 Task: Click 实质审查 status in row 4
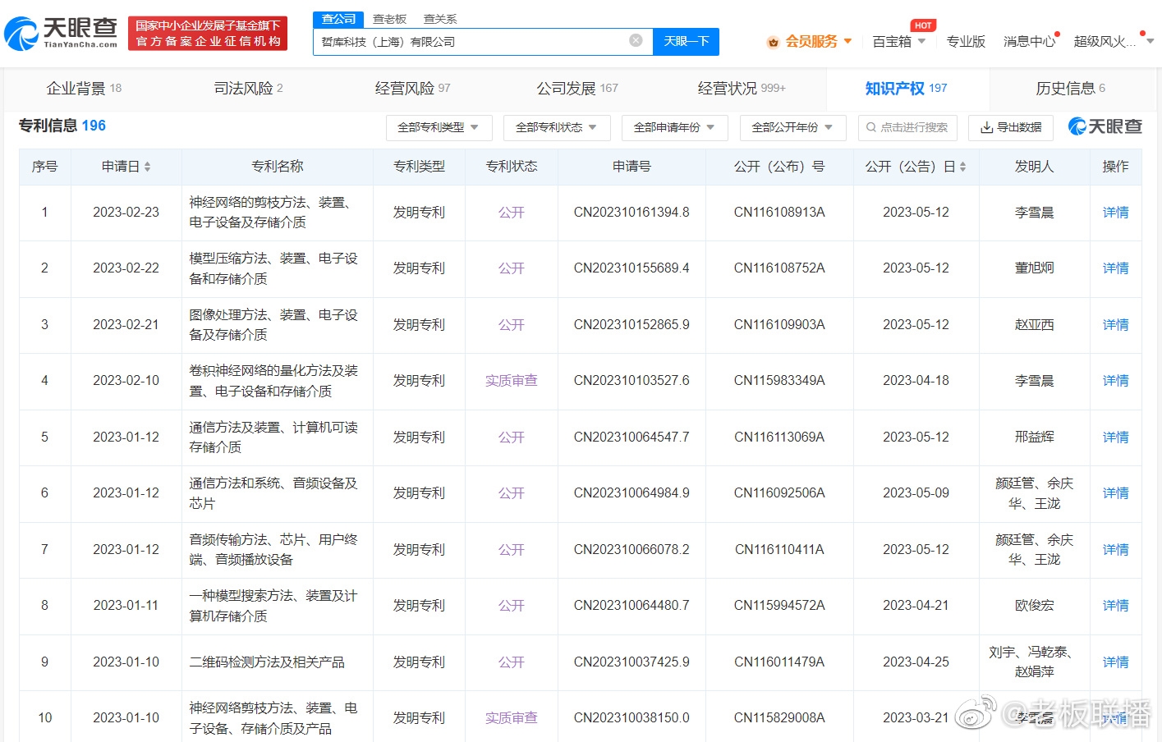tap(511, 381)
